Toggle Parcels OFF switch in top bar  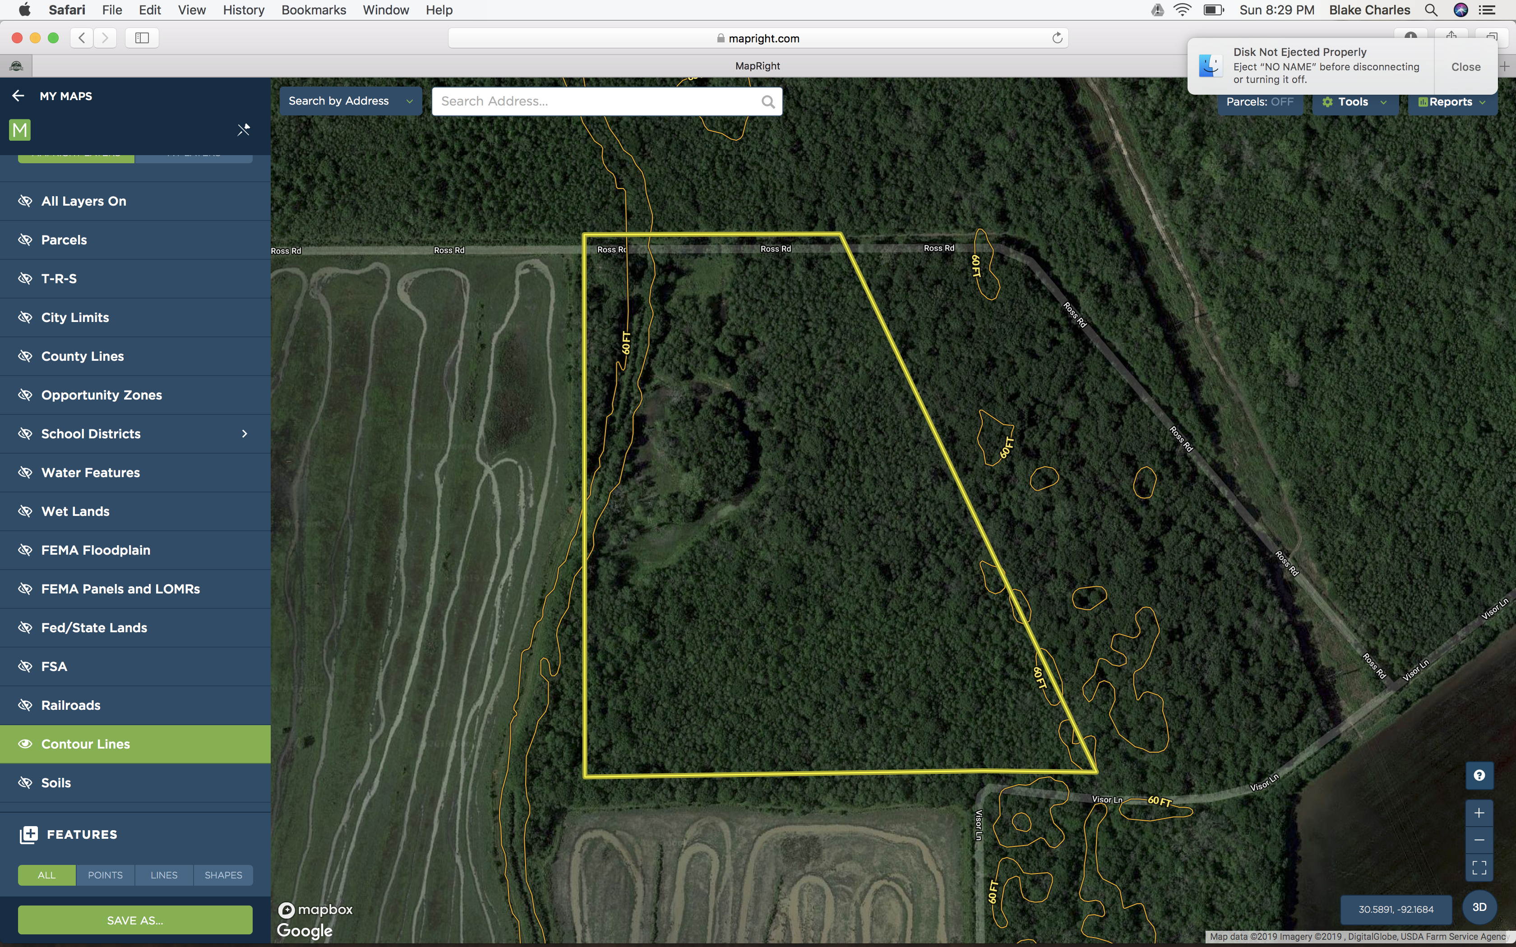tap(1260, 102)
